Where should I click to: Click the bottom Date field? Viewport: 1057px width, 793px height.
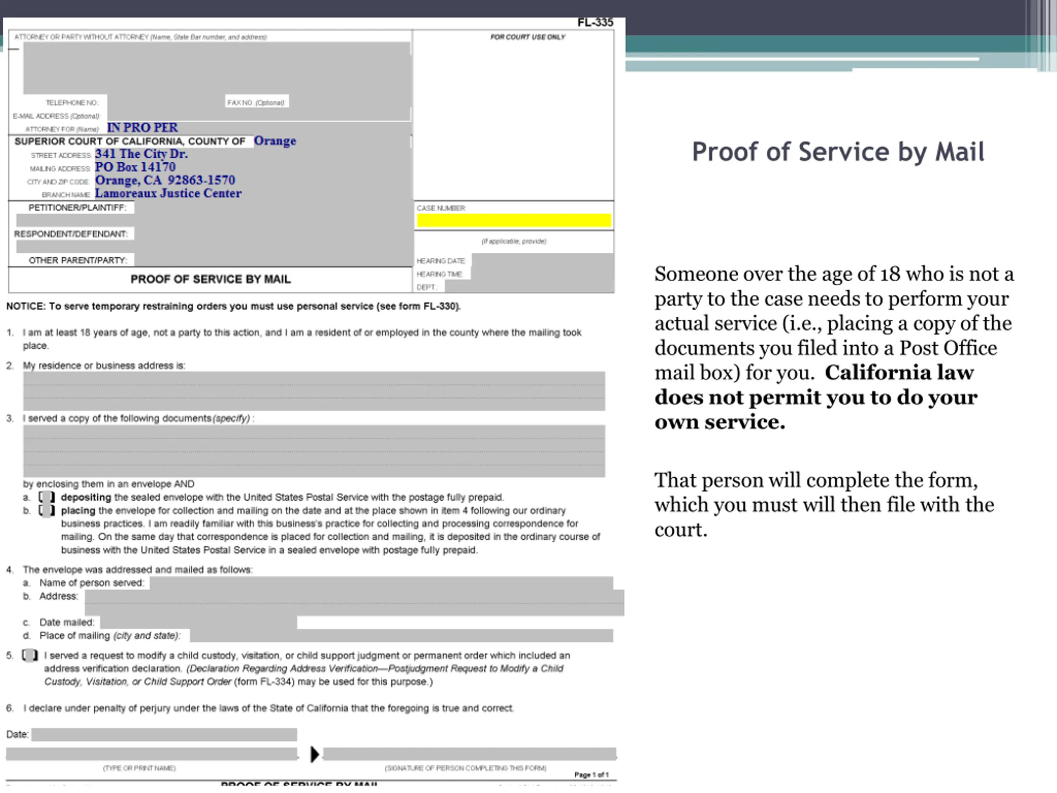pyautogui.click(x=164, y=734)
